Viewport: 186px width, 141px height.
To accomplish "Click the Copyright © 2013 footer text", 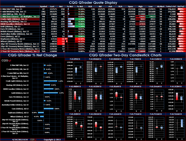I will [x=52, y=140].
